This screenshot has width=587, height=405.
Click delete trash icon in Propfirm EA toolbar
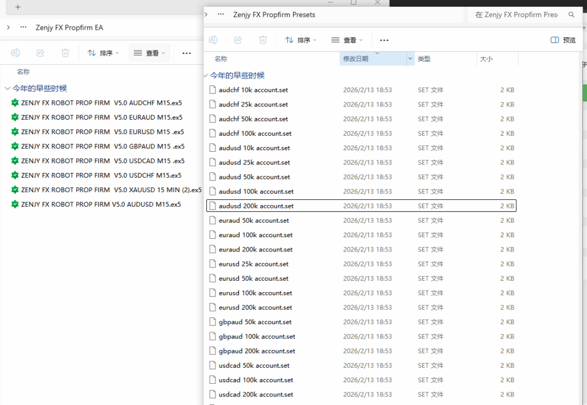(x=65, y=53)
